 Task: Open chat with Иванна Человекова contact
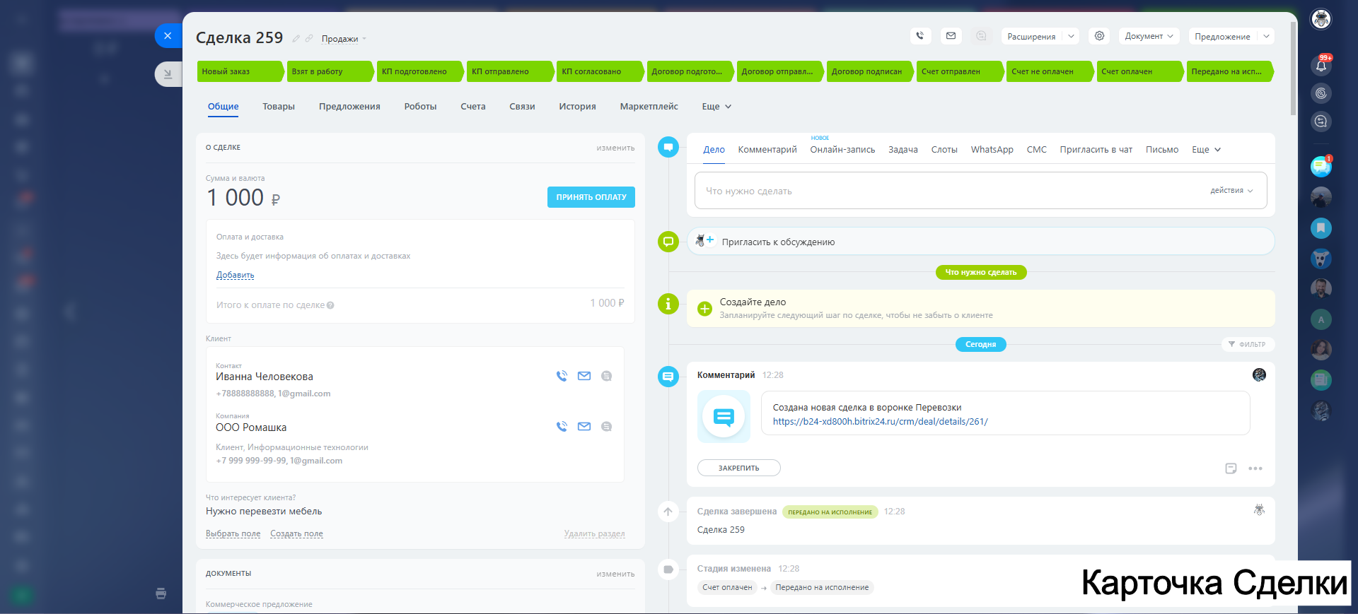point(606,376)
